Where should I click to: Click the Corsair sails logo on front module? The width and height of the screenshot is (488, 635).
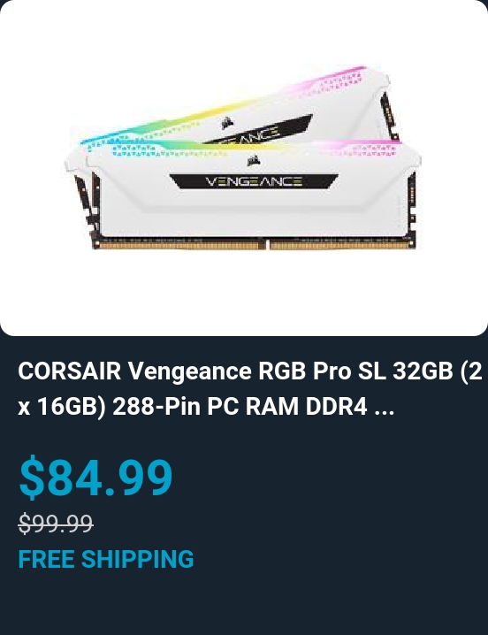click(x=254, y=161)
